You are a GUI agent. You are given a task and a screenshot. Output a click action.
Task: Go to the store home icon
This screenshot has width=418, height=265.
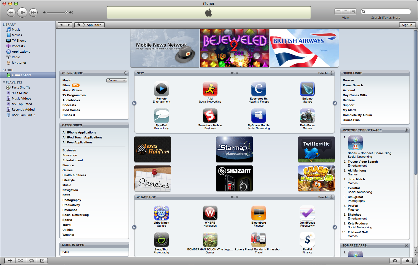pos(79,25)
